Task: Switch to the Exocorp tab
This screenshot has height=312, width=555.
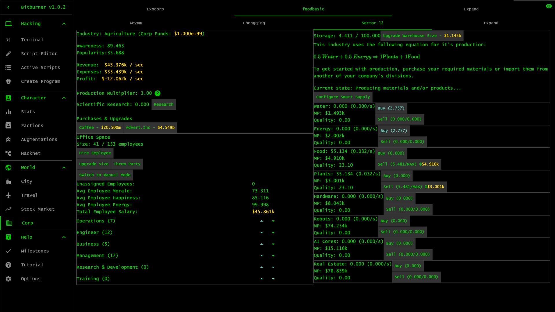Action: click(155, 9)
